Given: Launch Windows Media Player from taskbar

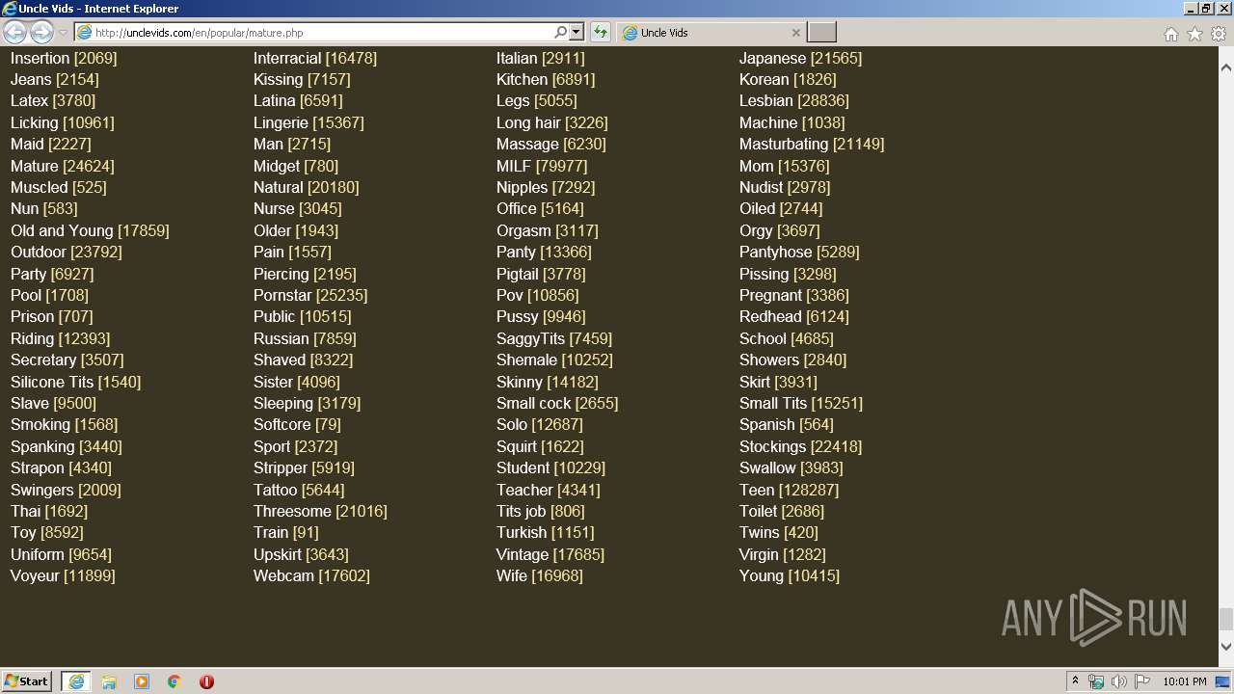Looking at the screenshot, I should pyautogui.click(x=142, y=681).
